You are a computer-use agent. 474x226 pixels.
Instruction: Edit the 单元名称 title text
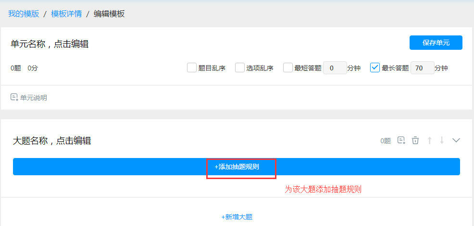(x=50, y=44)
